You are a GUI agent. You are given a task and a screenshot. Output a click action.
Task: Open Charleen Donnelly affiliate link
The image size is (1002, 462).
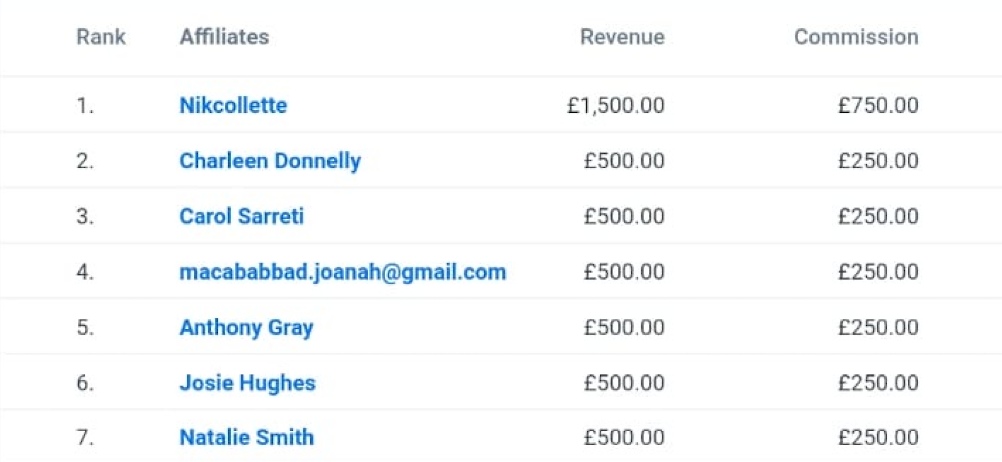pos(270,160)
